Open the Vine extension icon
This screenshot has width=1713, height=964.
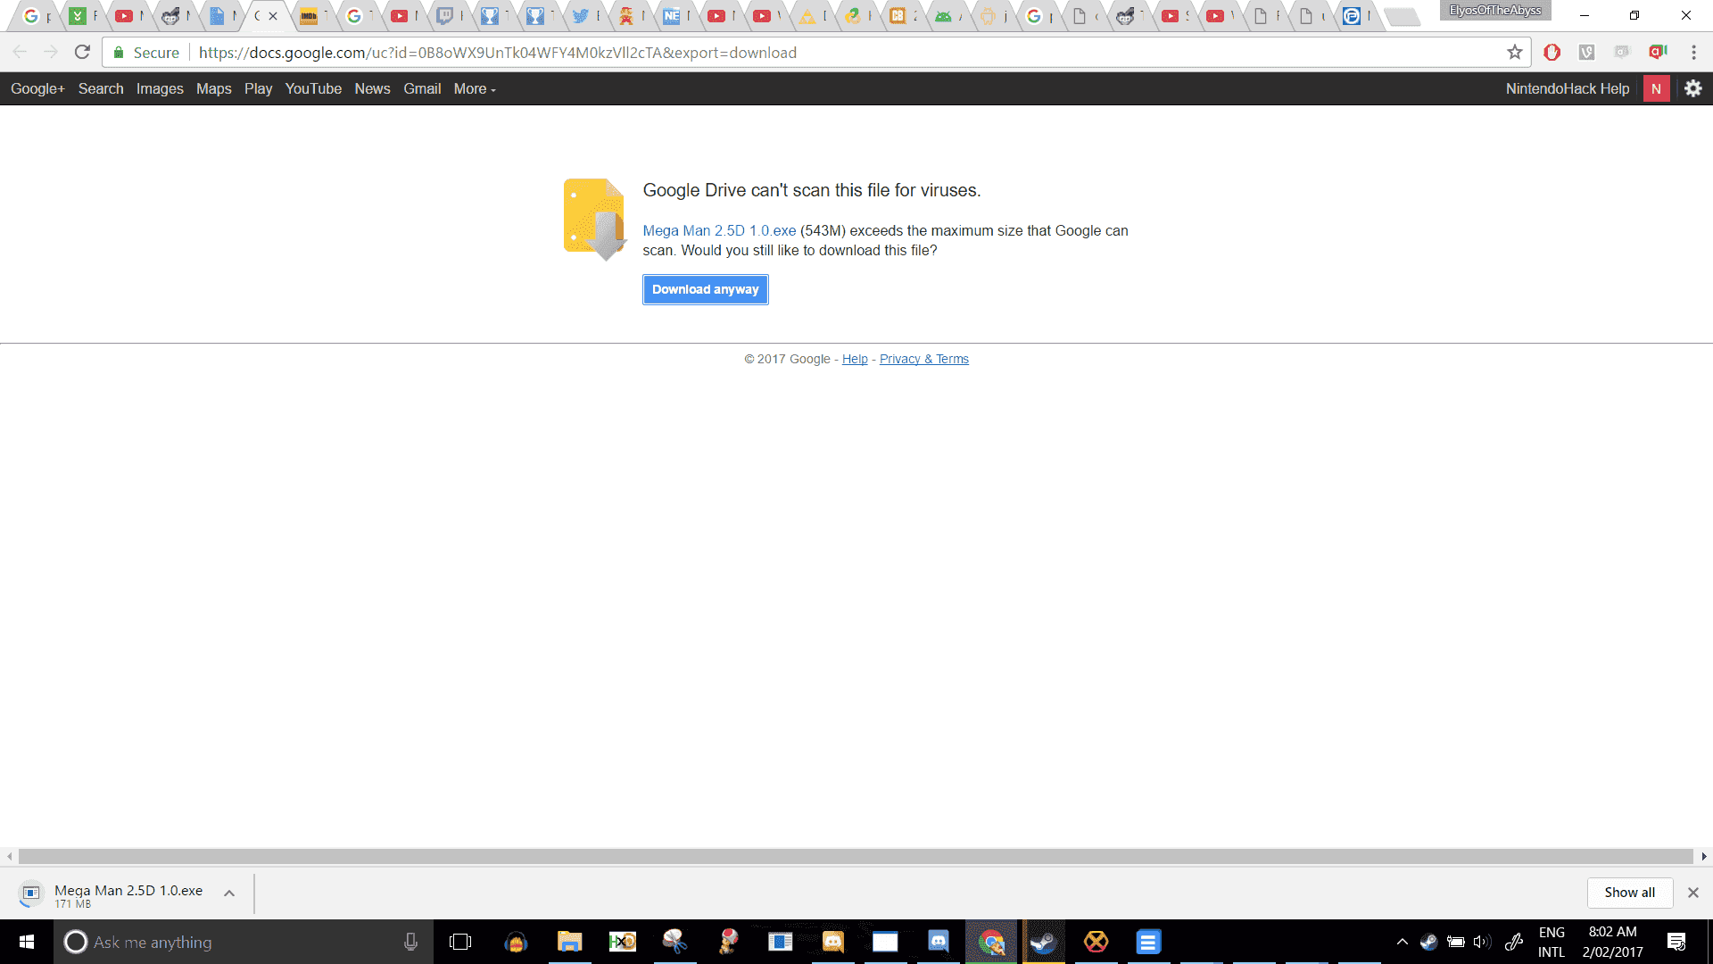[x=1587, y=53]
